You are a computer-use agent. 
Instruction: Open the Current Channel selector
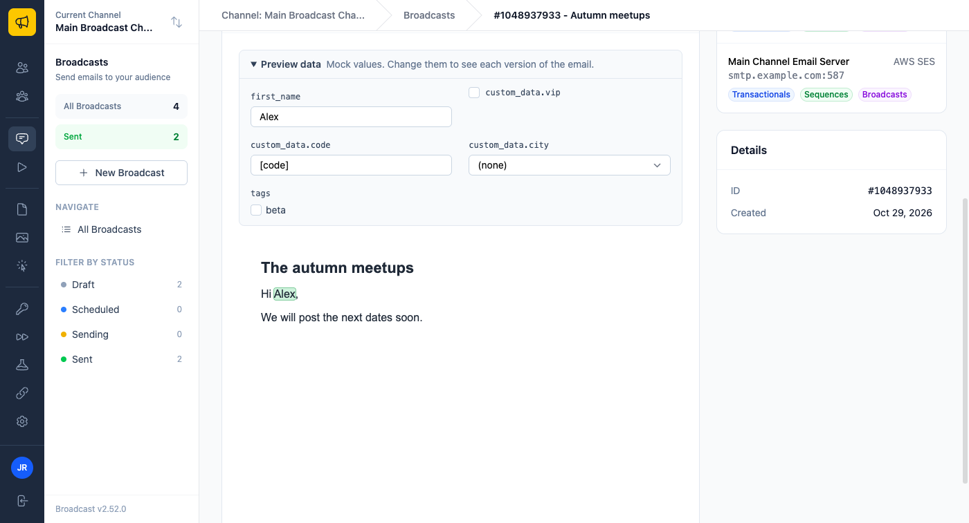[x=121, y=22]
